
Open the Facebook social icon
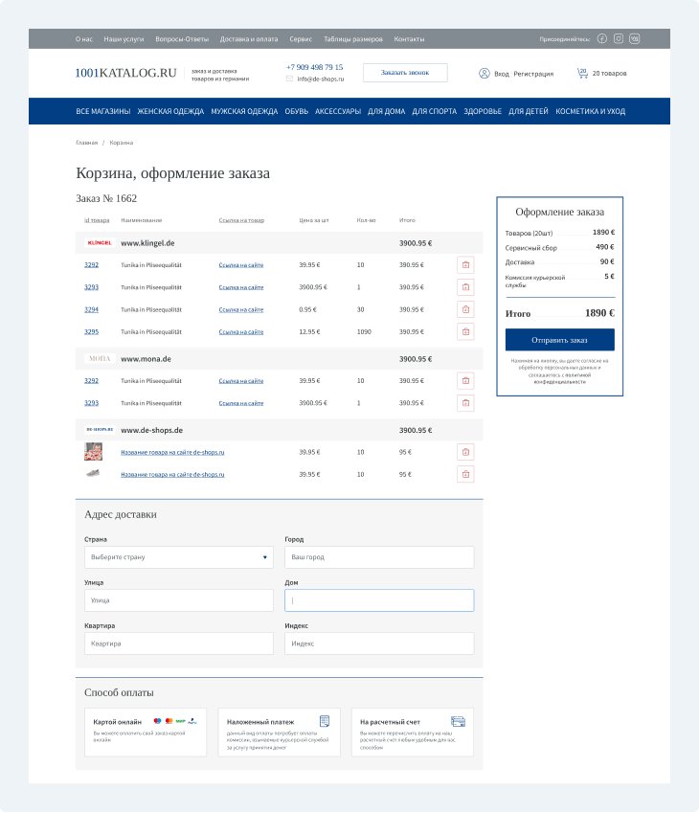pos(601,39)
